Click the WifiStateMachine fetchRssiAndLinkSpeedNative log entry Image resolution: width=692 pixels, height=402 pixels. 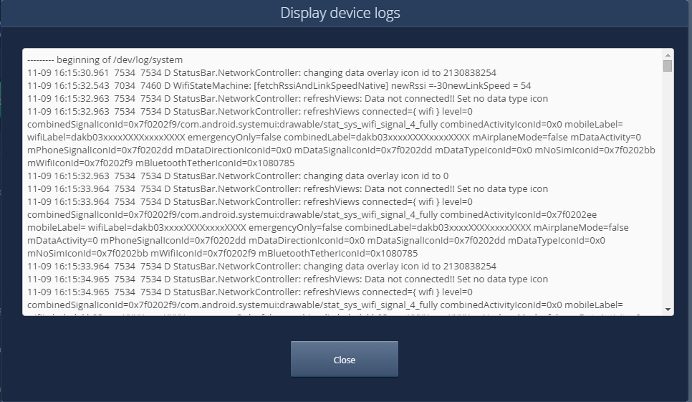[279, 85]
